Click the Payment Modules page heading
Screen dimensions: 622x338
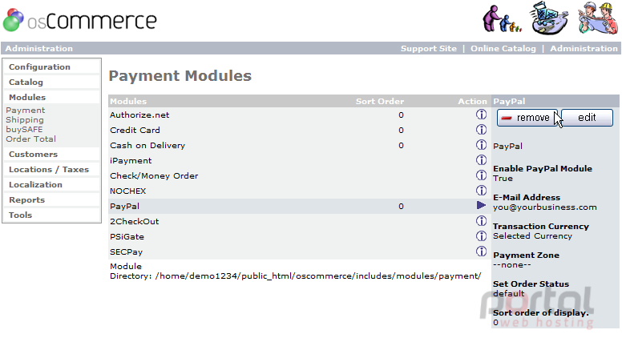tap(180, 75)
